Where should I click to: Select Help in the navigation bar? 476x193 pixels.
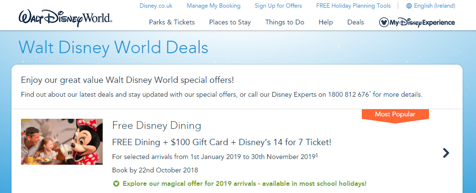click(325, 22)
